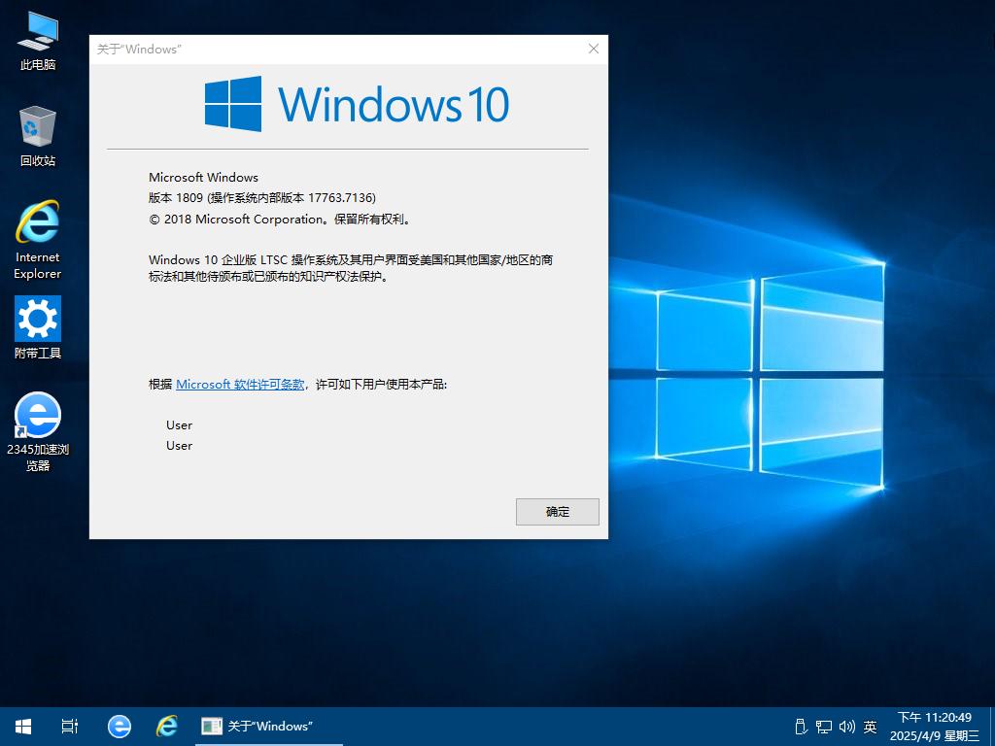The width and height of the screenshot is (995, 746).
Task: Open Task View on the taskbar
Action: click(x=70, y=727)
